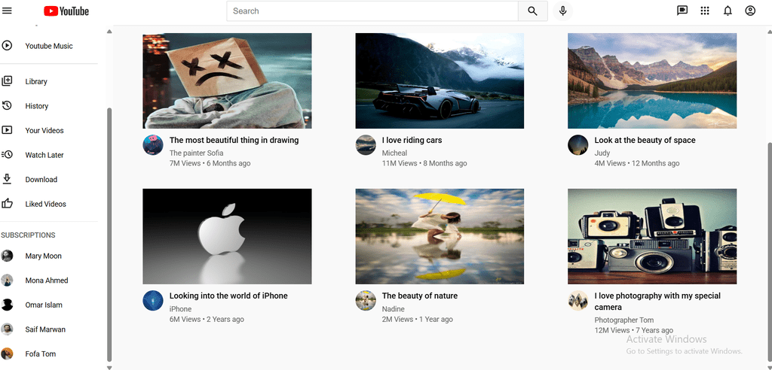Click channel name "Photographer Tom"

(x=623, y=320)
